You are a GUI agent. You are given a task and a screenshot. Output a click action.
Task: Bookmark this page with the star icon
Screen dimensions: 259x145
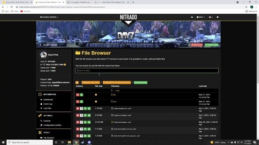246,7
